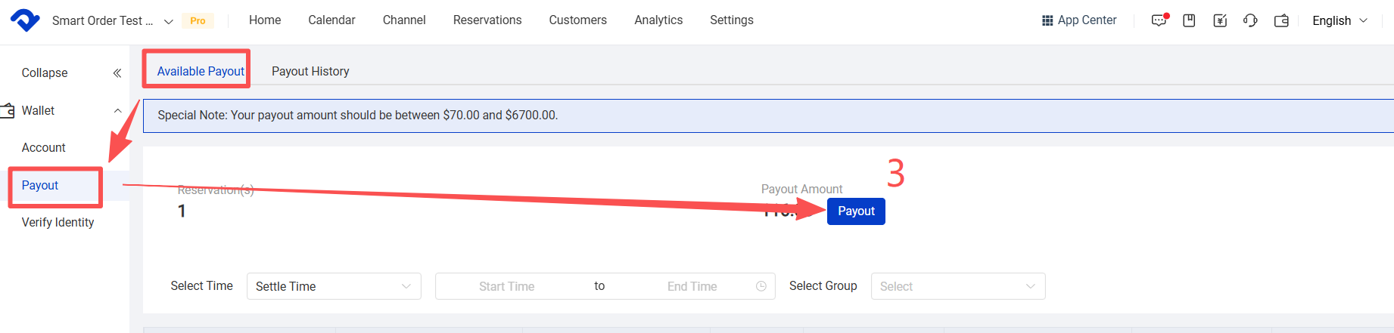Click the blue app logo at top-left
Viewport: 1394px width, 333px height.
click(25, 20)
